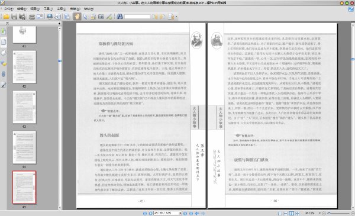Select the Hand tool

point(77,17)
